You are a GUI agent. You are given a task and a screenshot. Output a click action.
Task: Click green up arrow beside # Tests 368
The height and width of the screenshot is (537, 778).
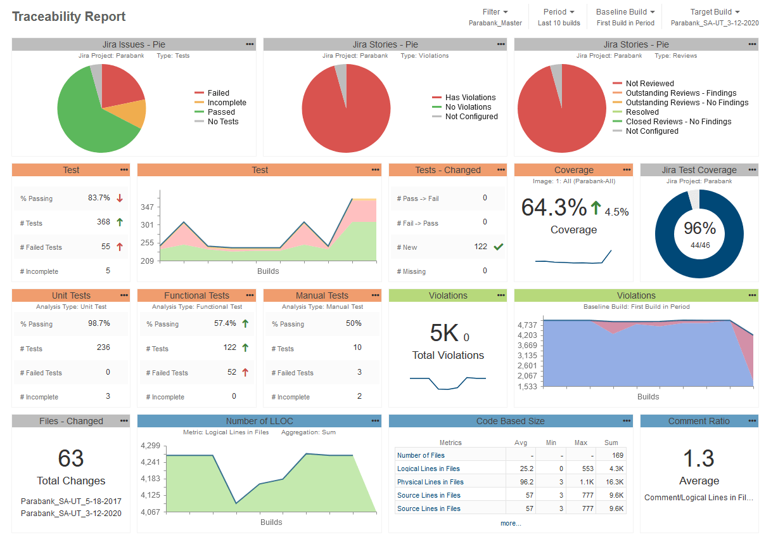click(120, 223)
